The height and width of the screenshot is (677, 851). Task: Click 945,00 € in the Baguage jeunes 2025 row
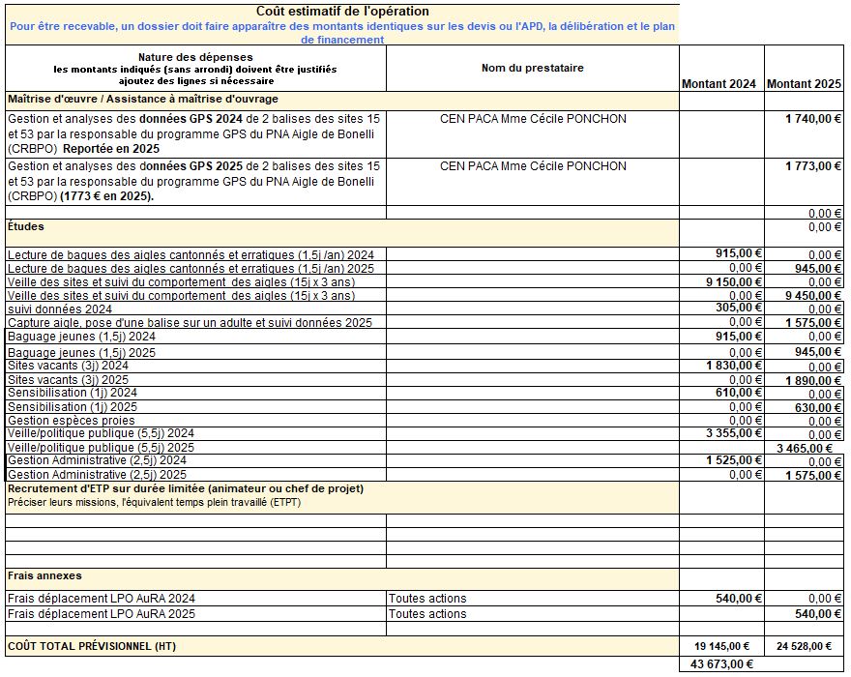[x=818, y=351]
